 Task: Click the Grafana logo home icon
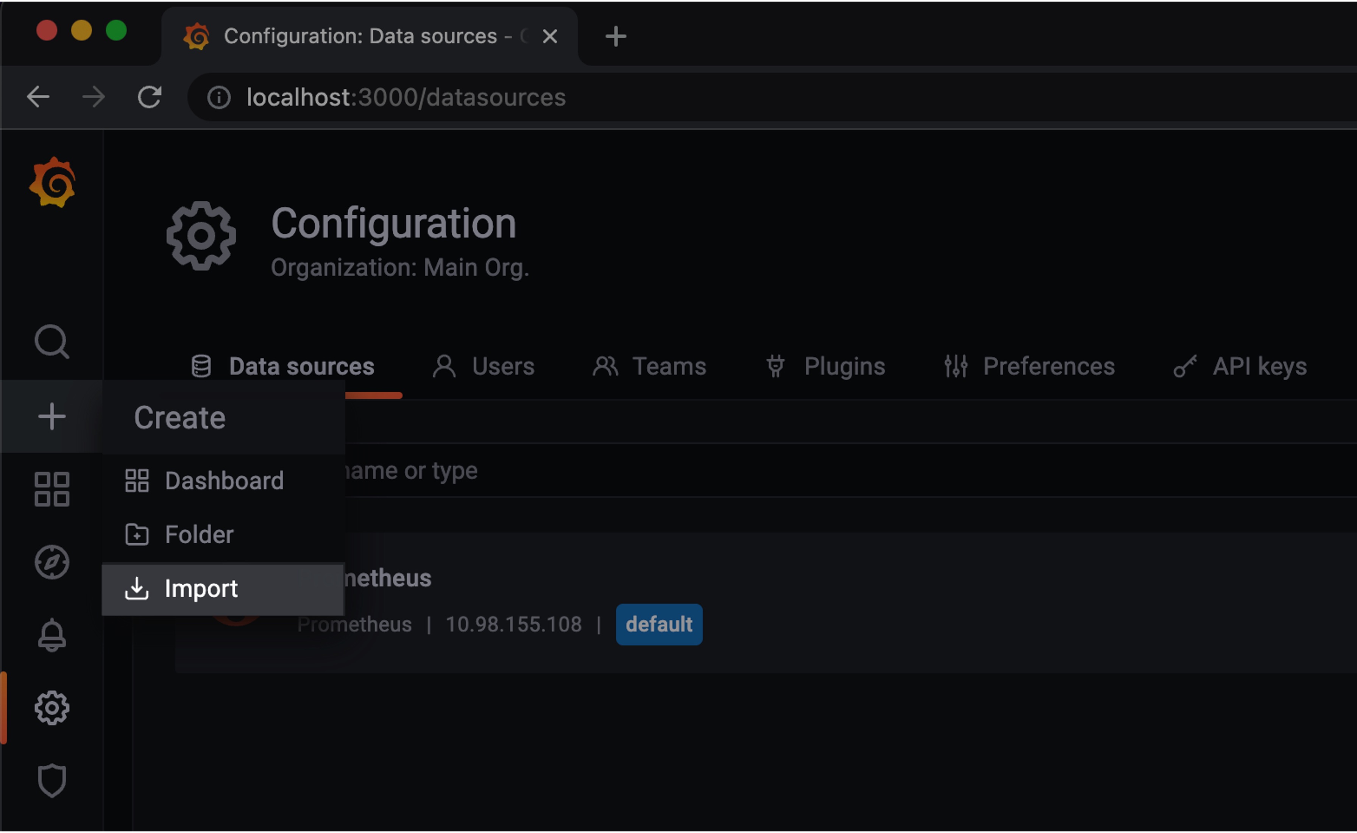52,183
